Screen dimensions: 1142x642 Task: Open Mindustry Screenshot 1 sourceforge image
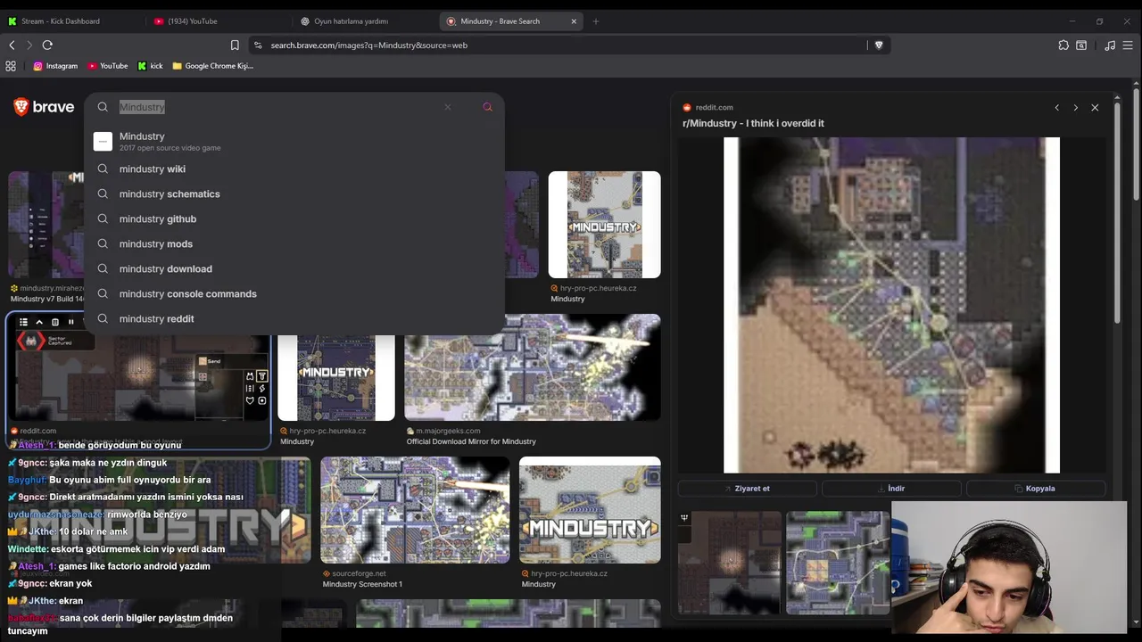tap(415, 510)
